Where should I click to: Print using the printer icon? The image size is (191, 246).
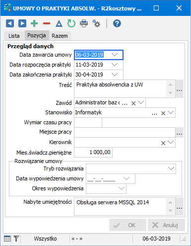(84, 23)
